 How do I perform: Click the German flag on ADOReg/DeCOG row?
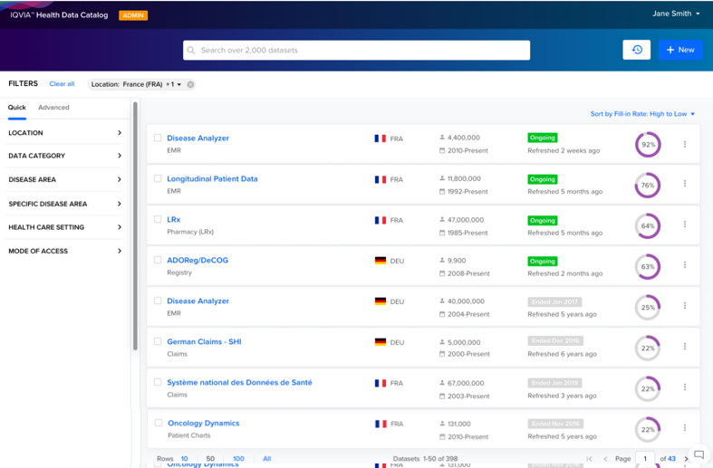click(x=381, y=261)
